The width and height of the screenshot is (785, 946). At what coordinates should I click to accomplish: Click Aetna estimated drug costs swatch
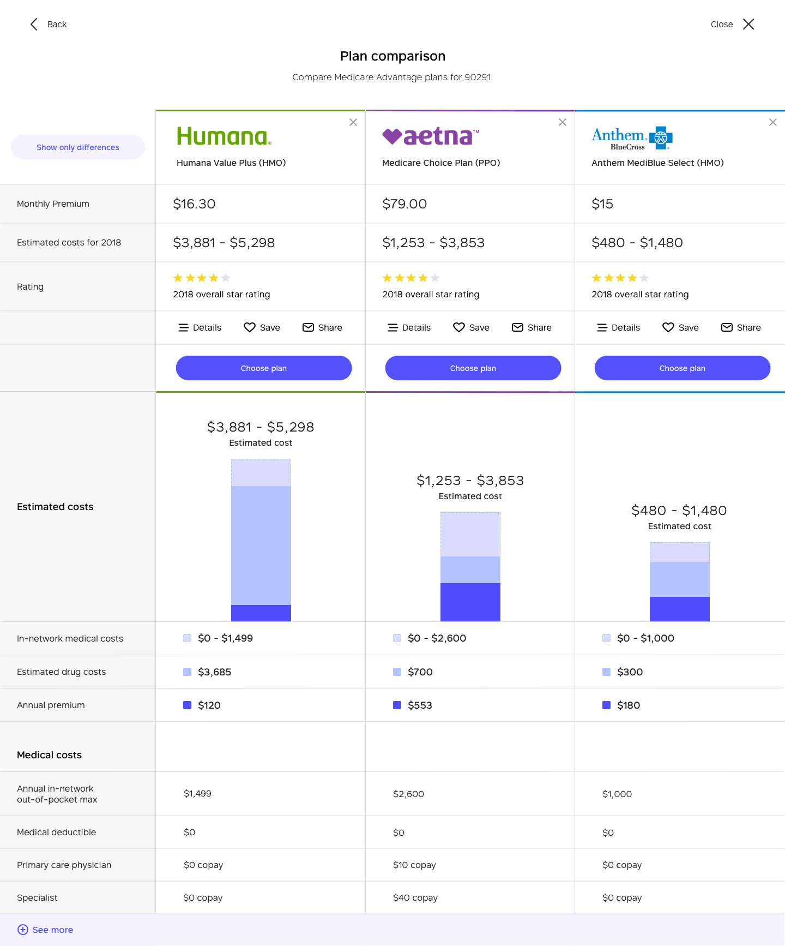click(x=397, y=672)
